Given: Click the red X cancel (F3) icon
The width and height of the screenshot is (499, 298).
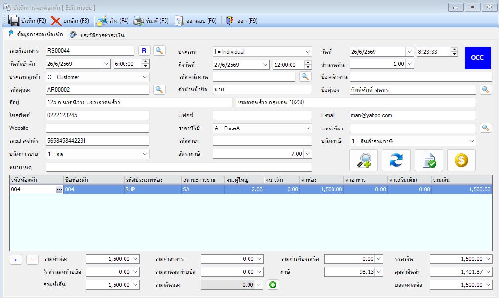Looking at the screenshot, I should point(56,21).
